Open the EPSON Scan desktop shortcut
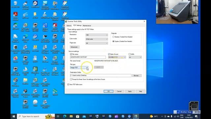The height and width of the screenshot is (119, 211). [45, 15]
